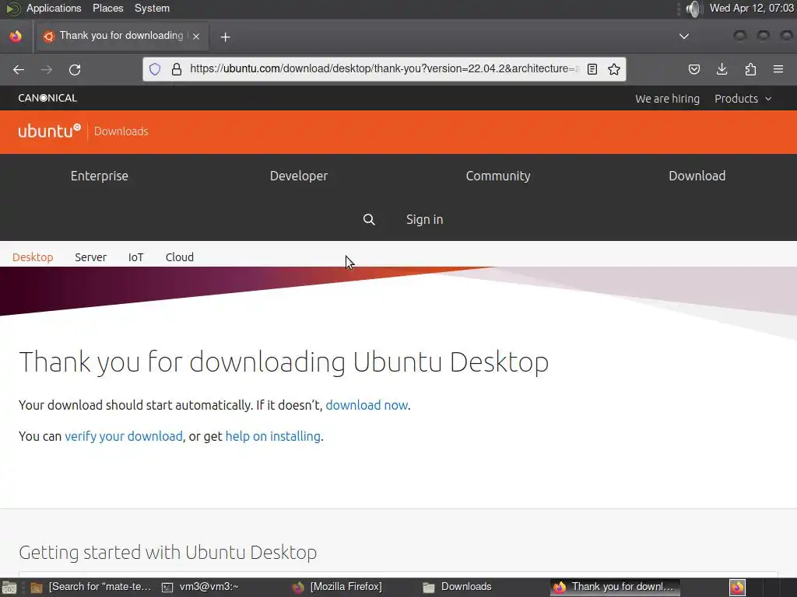This screenshot has height=597, width=797.
Task: Open a new tab with plus button
Action: (225, 37)
